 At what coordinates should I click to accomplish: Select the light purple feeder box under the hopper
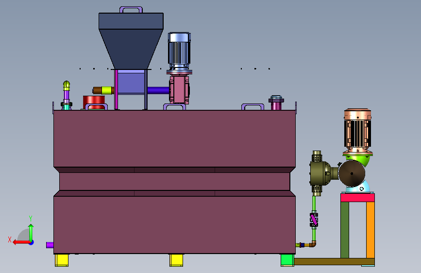click(x=131, y=82)
